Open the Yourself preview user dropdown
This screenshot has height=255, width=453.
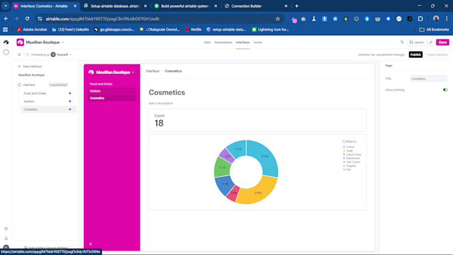click(x=61, y=55)
